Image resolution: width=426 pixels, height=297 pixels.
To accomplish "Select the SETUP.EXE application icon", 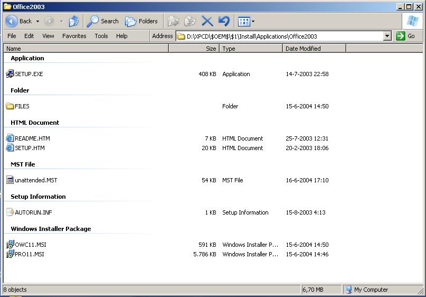I will [x=10, y=73].
